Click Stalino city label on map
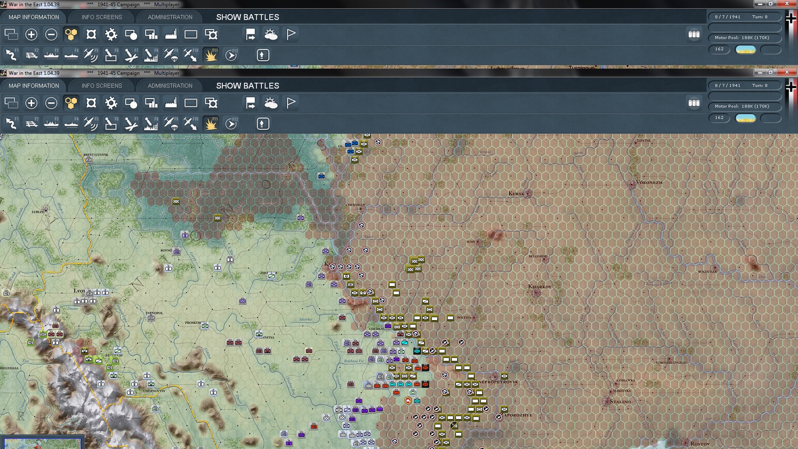 (x=620, y=402)
